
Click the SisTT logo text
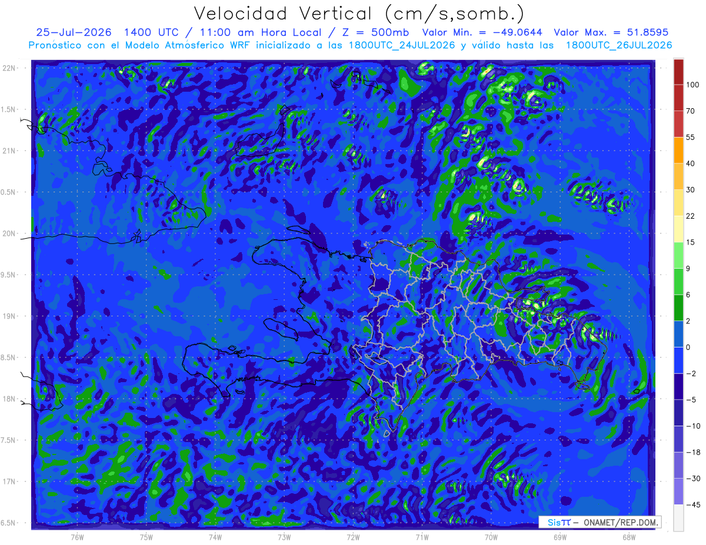[558, 522]
